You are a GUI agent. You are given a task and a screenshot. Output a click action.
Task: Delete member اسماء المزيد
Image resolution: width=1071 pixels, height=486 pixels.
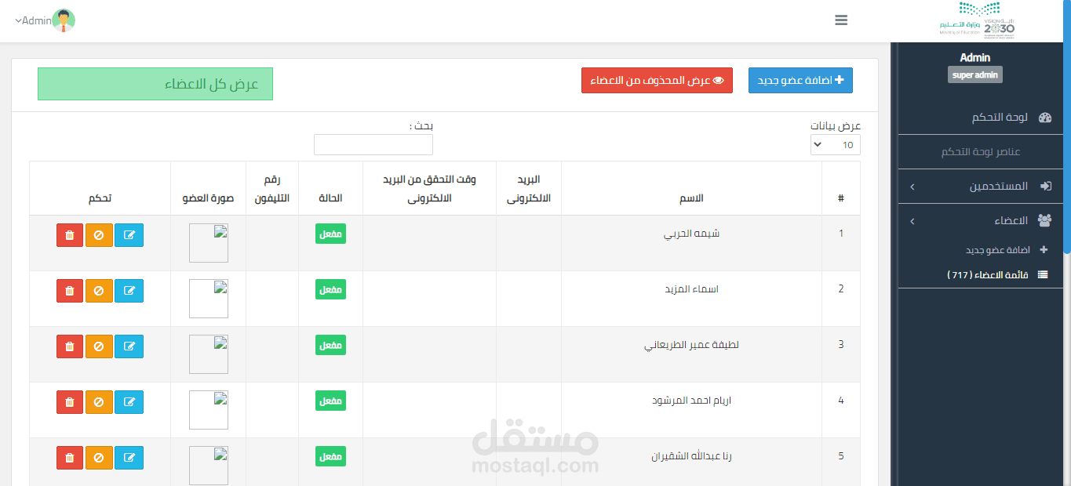[70, 291]
